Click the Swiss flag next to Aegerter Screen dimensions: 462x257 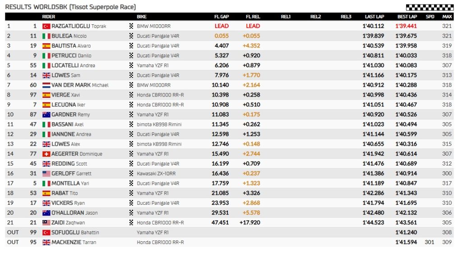[46, 154]
